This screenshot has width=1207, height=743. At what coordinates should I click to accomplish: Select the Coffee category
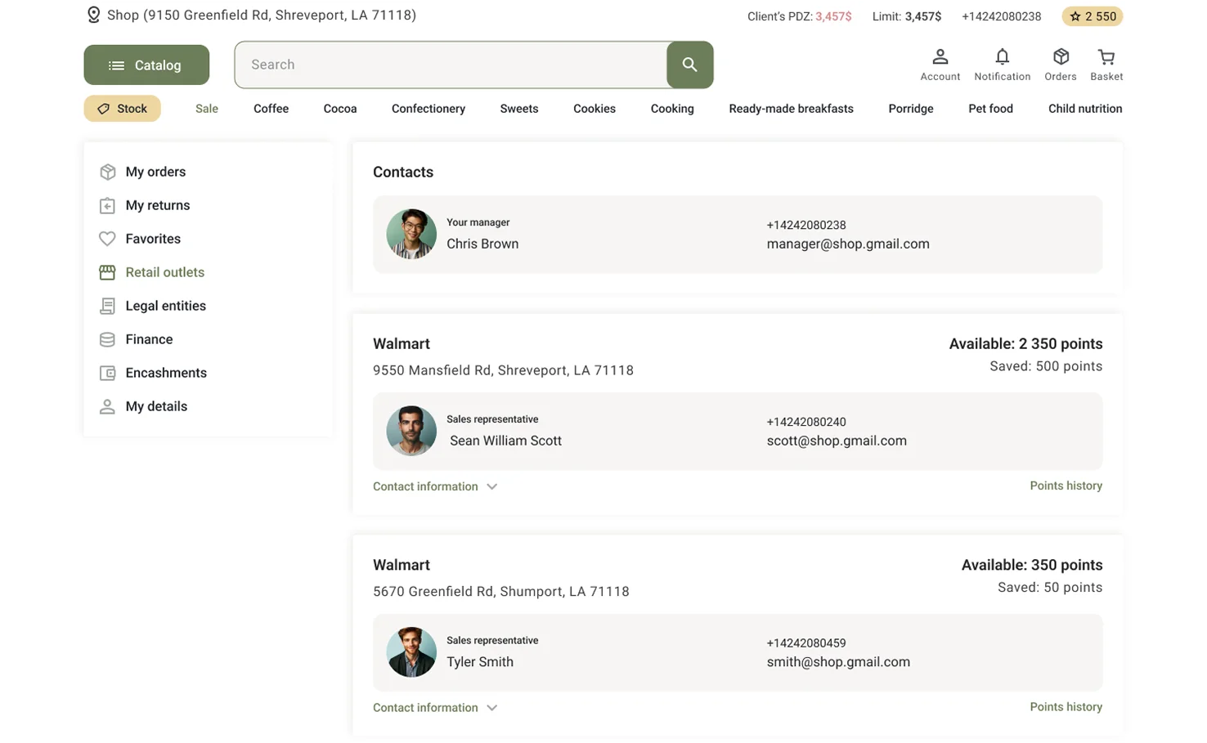coord(271,109)
